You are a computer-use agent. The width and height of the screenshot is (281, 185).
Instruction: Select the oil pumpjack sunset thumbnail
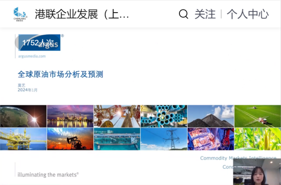[x=70, y=139]
